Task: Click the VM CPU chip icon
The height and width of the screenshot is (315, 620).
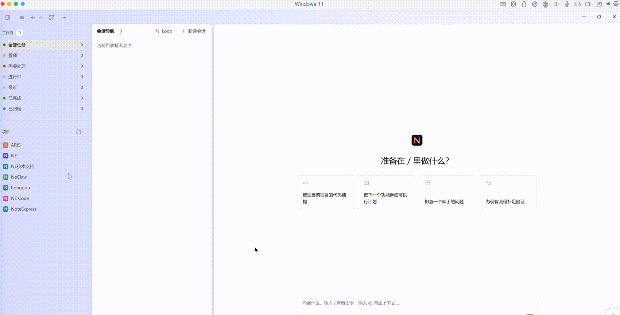Action: [x=513, y=4]
